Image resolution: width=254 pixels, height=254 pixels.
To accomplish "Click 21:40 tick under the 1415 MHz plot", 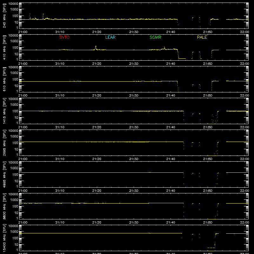I will [170, 127].
